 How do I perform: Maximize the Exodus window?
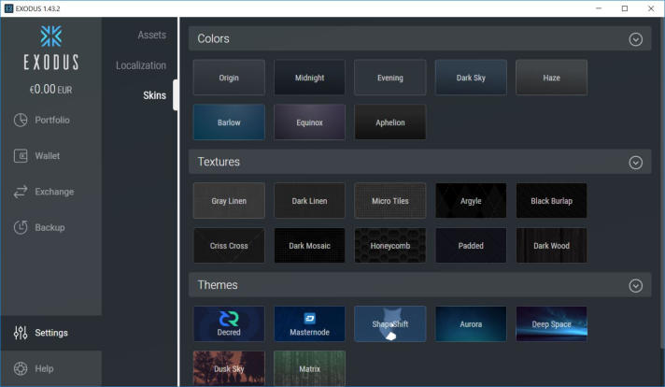(x=625, y=8)
